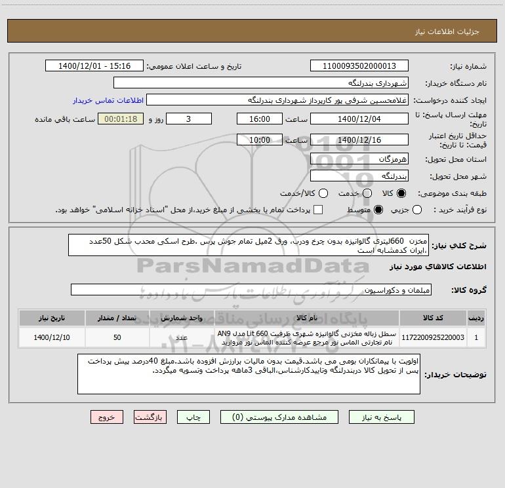
Task: Click the remaining days field showing 3
Action: coord(189,119)
